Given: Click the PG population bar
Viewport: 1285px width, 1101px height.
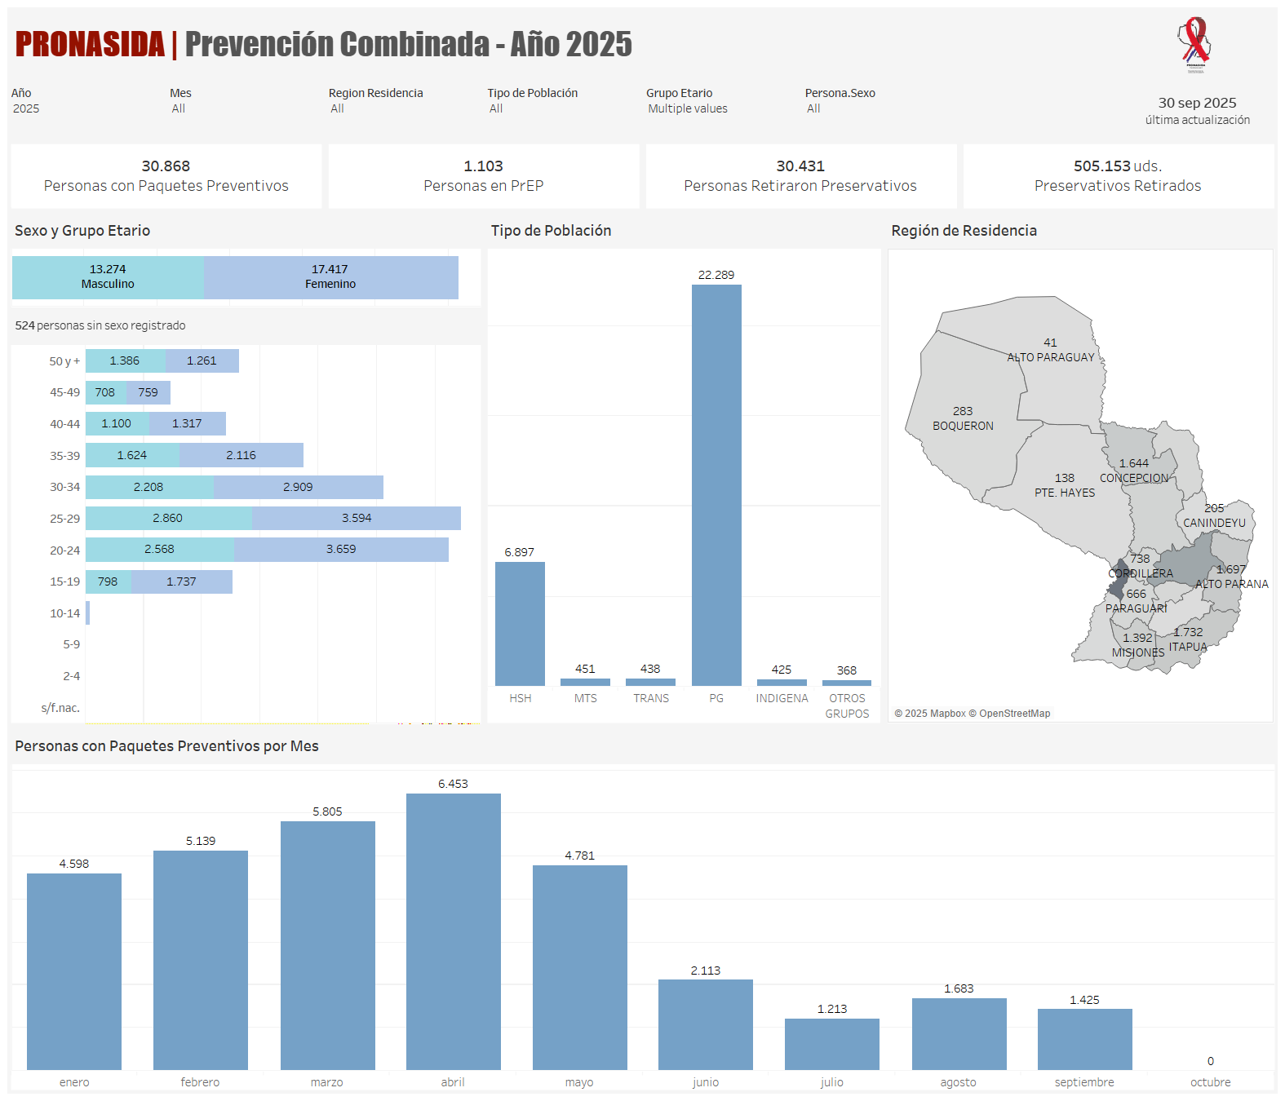Looking at the screenshot, I should 716,484.
